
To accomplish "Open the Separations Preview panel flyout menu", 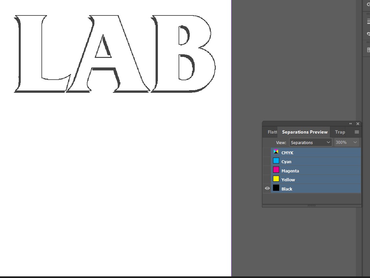I will (357, 132).
